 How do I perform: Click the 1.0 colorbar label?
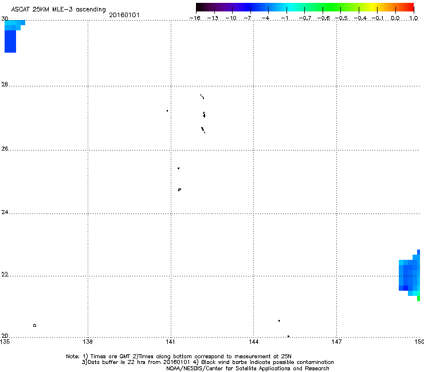pyautogui.click(x=414, y=18)
